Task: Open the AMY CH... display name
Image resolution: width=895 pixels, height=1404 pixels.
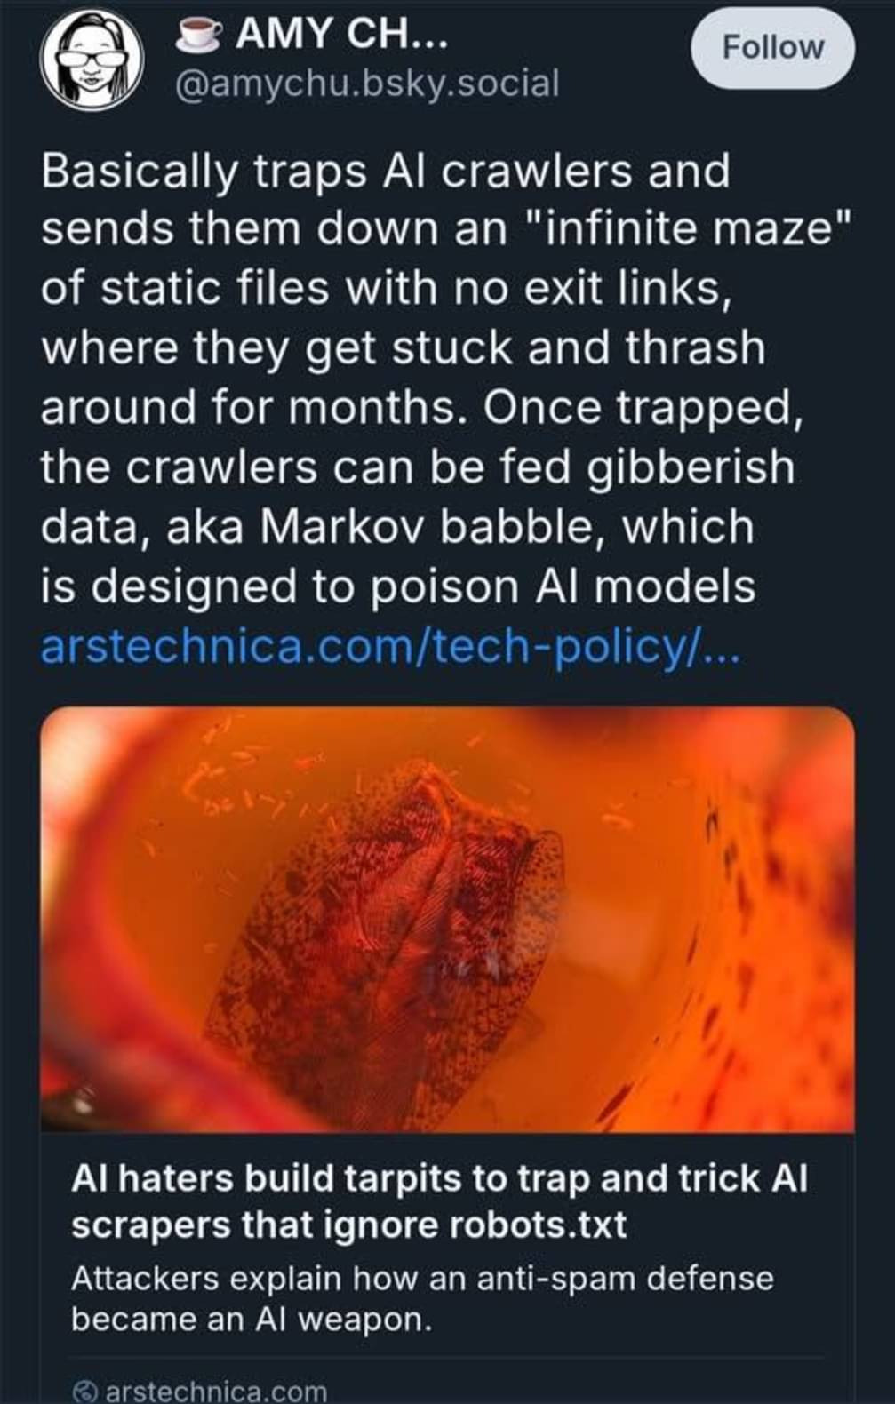Action: (x=342, y=36)
